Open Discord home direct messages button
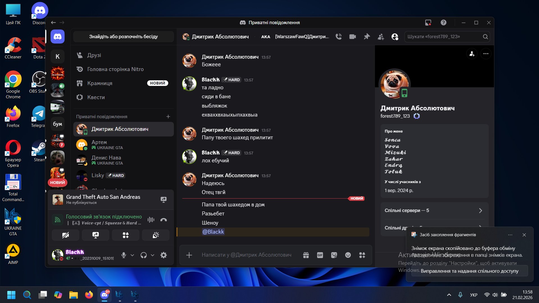The width and height of the screenshot is (539, 303). 58,37
